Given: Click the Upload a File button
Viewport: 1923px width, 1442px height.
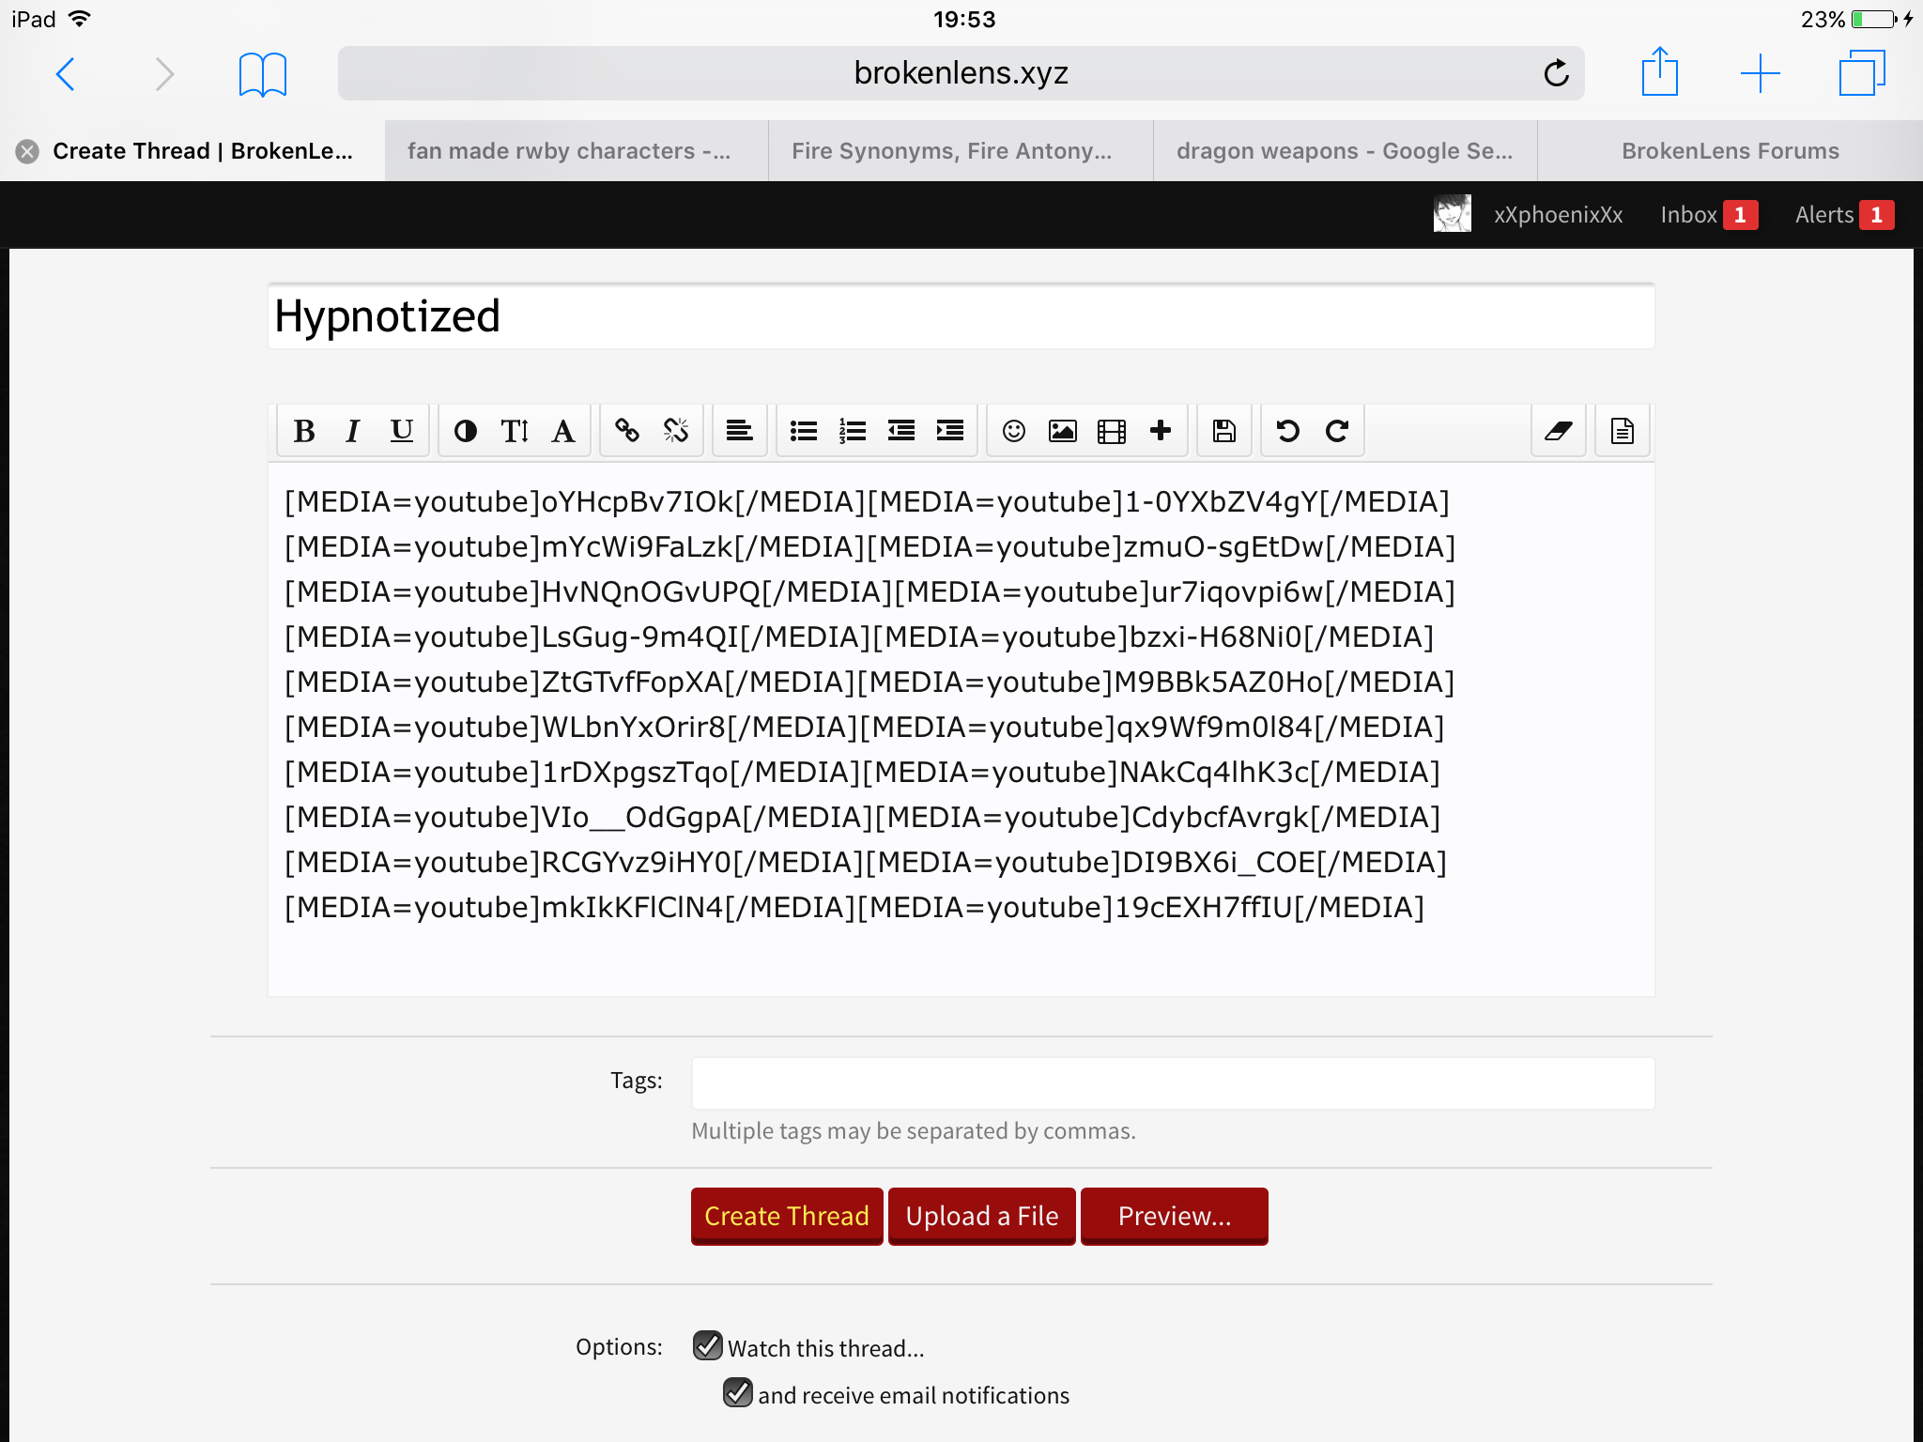Looking at the screenshot, I should point(981,1216).
